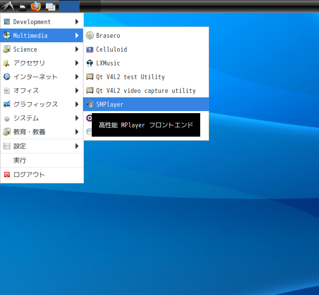Screen dimensions: 319x295
Task: Click the システム label text
Action: pyautogui.click(x=26, y=118)
